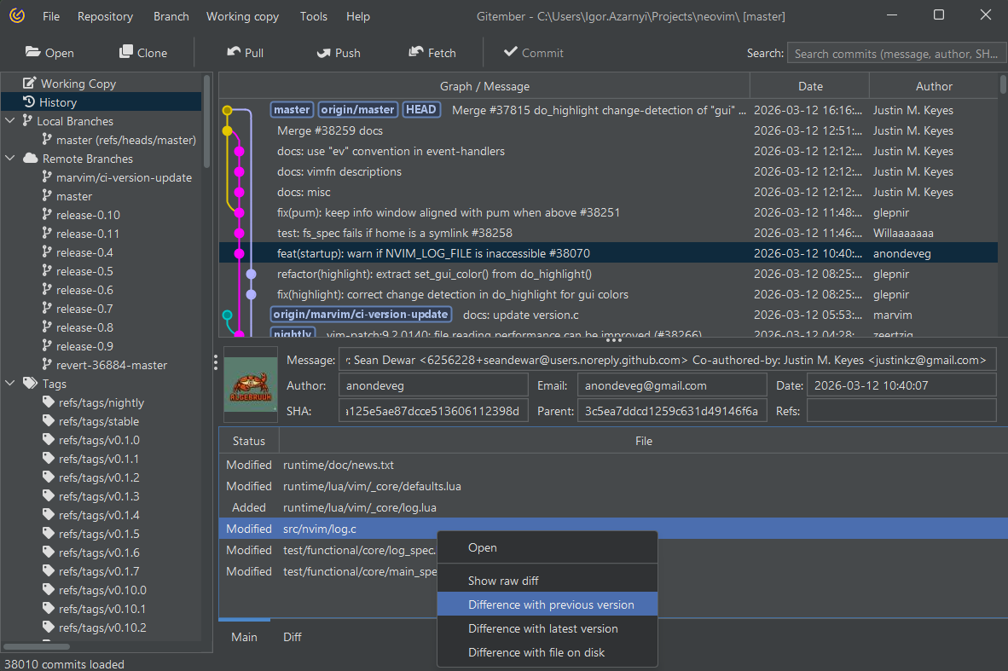Select Show raw diff menu entry
This screenshot has height=671, width=1008.
point(503,581)
